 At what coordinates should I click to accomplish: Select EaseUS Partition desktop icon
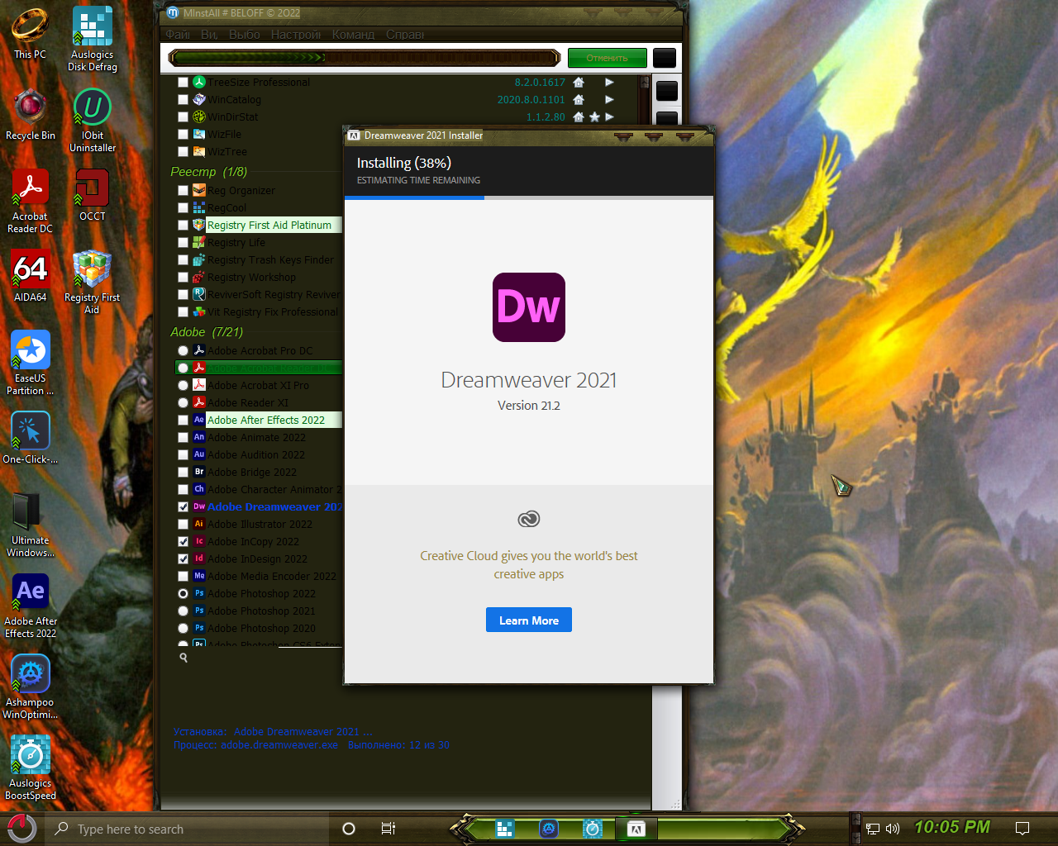(31, 363)
